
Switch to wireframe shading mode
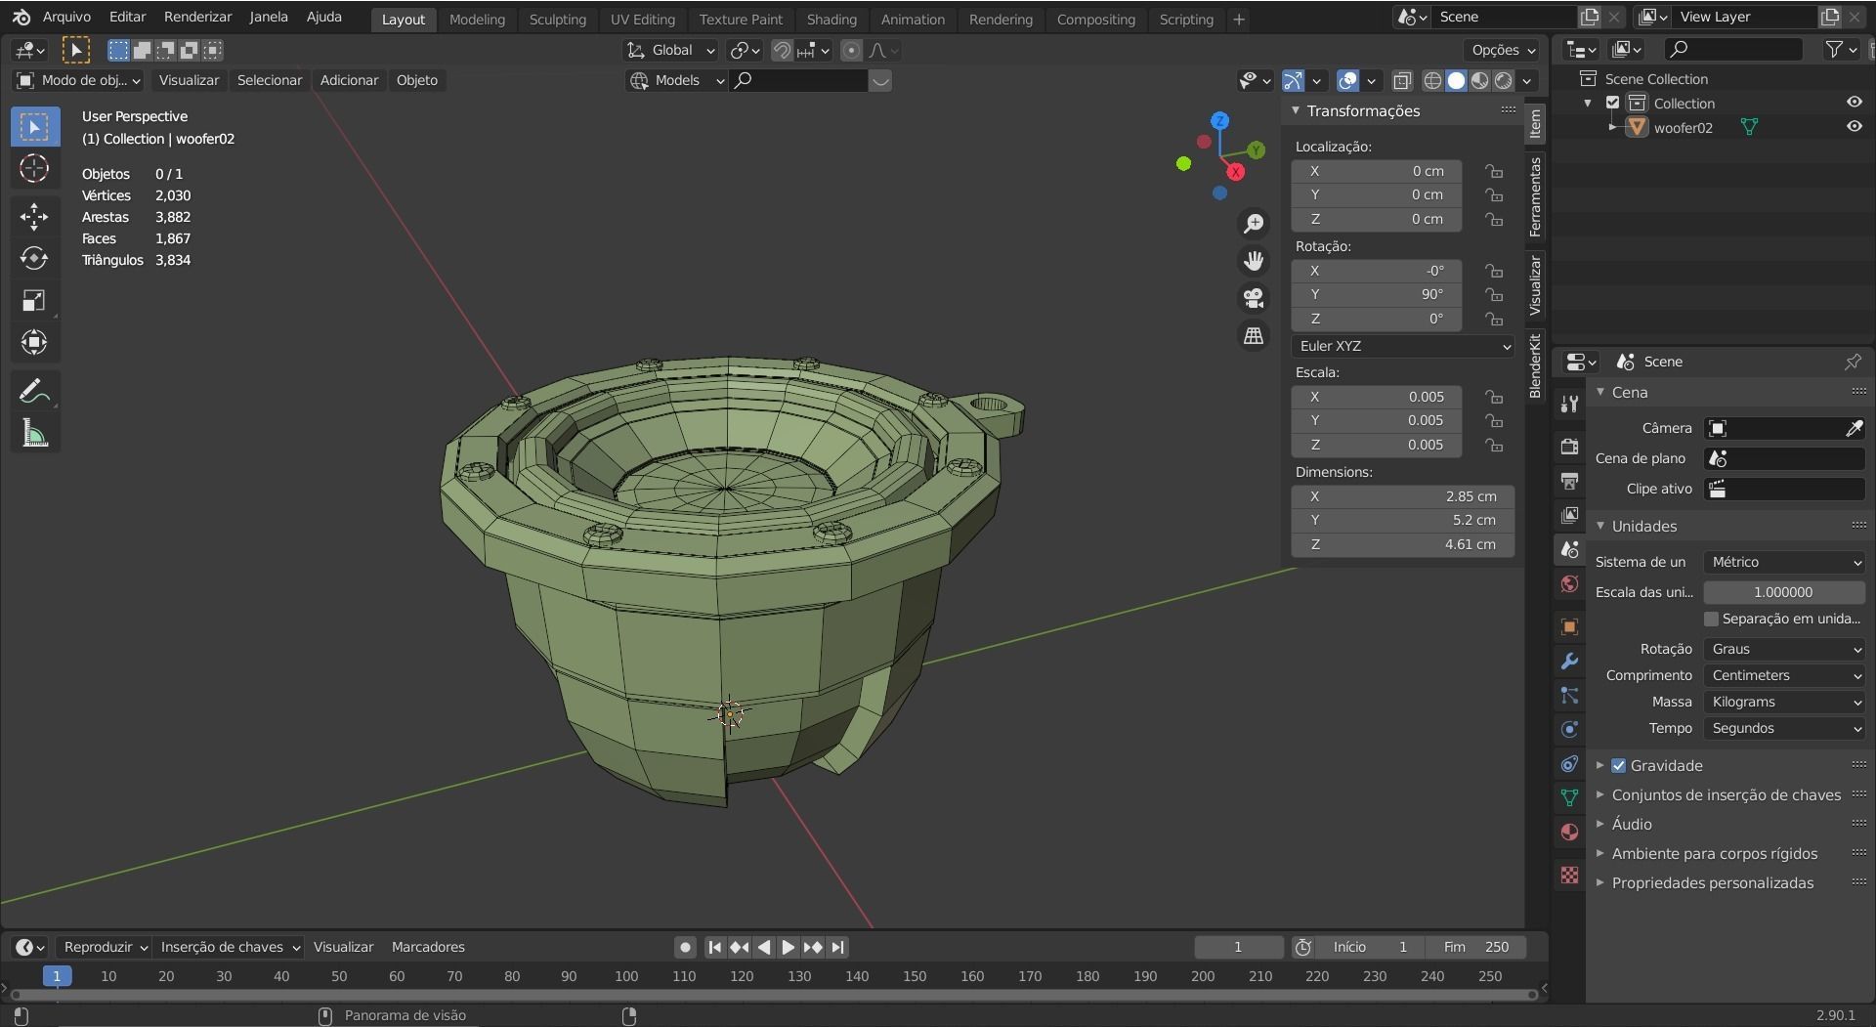pyautogui.click(x=1432, y=81)
